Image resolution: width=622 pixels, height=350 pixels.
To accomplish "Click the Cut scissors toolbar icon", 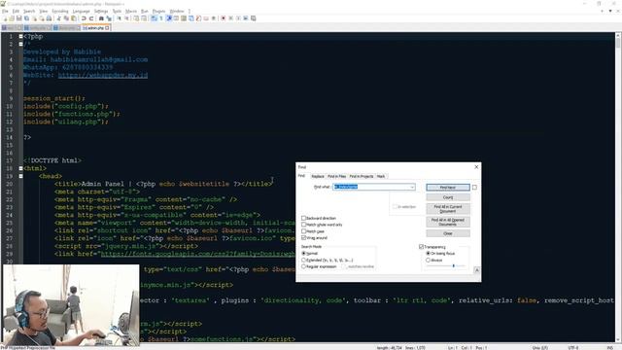I will click(58, 18).
